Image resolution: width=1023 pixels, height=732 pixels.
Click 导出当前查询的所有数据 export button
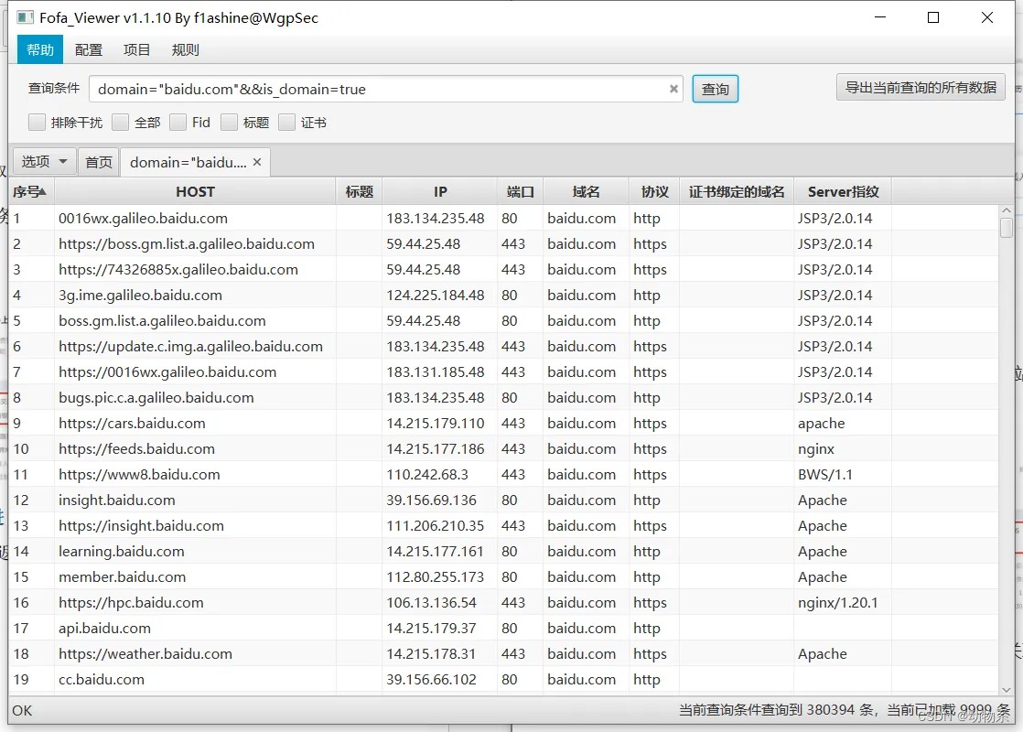[921, 87]
